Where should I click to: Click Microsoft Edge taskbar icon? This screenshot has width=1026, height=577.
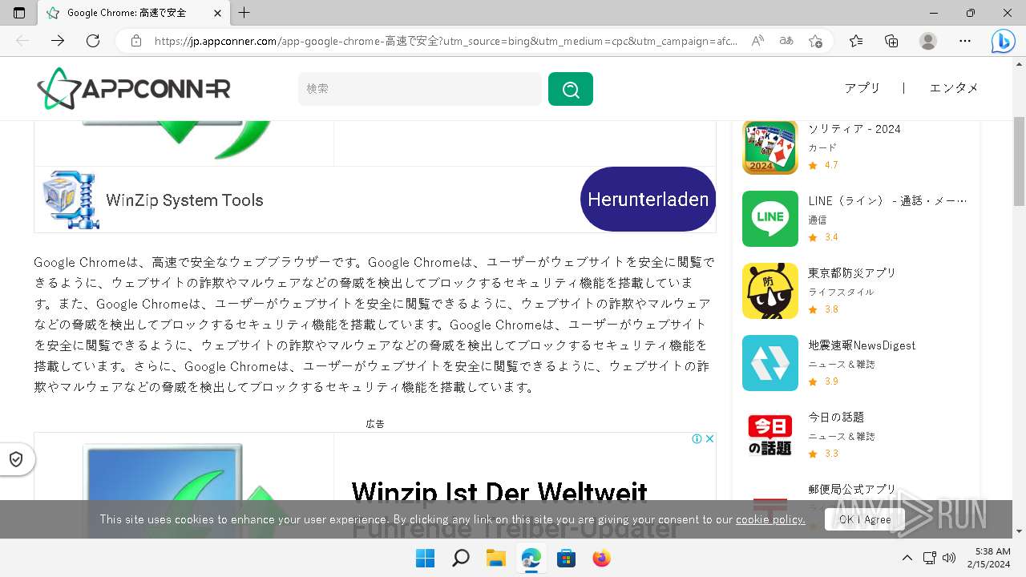pos(531,558)
